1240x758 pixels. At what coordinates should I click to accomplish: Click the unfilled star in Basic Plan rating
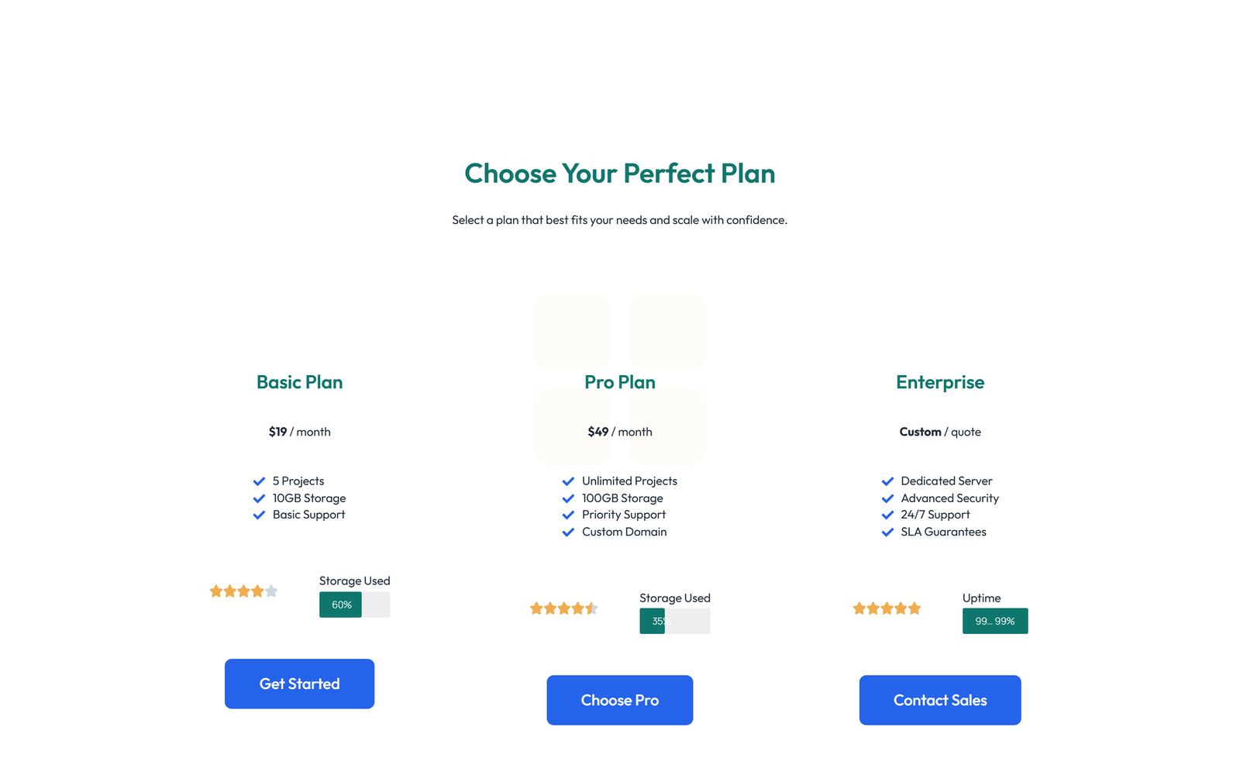[x=271, y=591]
